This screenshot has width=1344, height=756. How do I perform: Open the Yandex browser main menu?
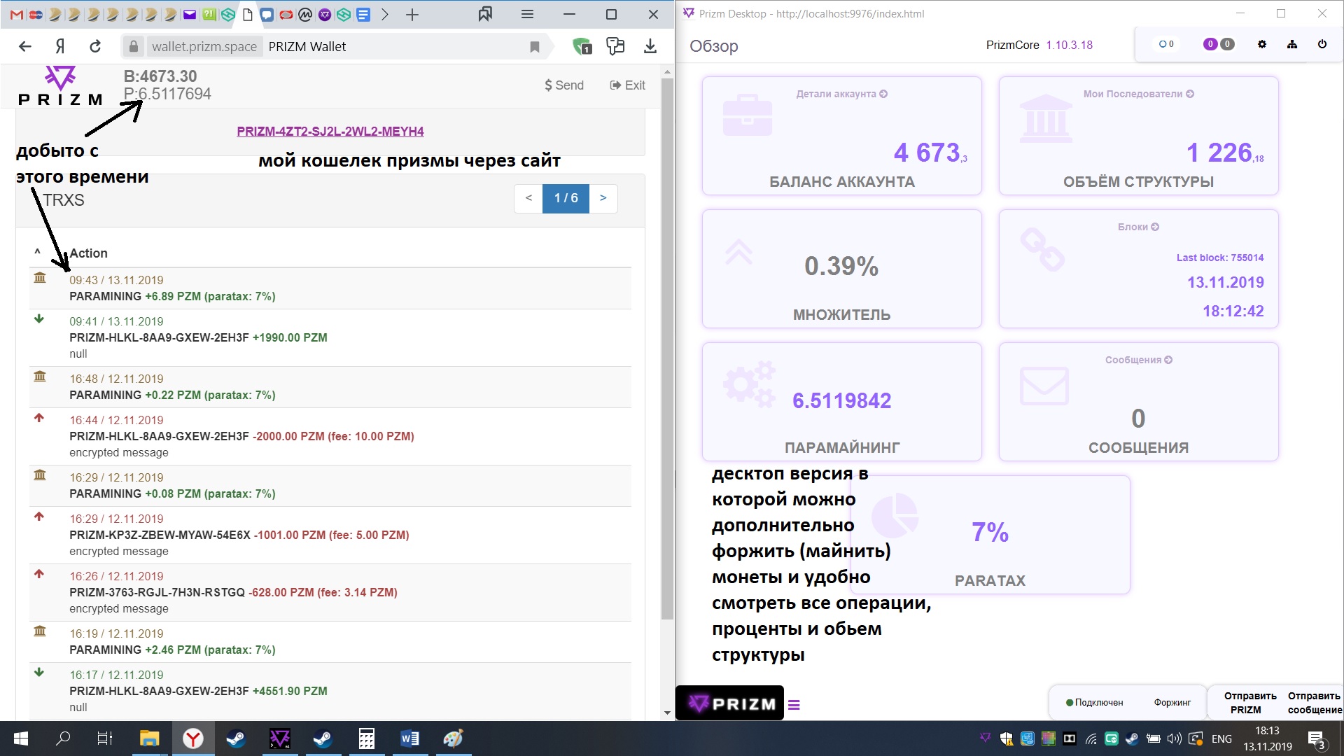(x=528, y=14)
